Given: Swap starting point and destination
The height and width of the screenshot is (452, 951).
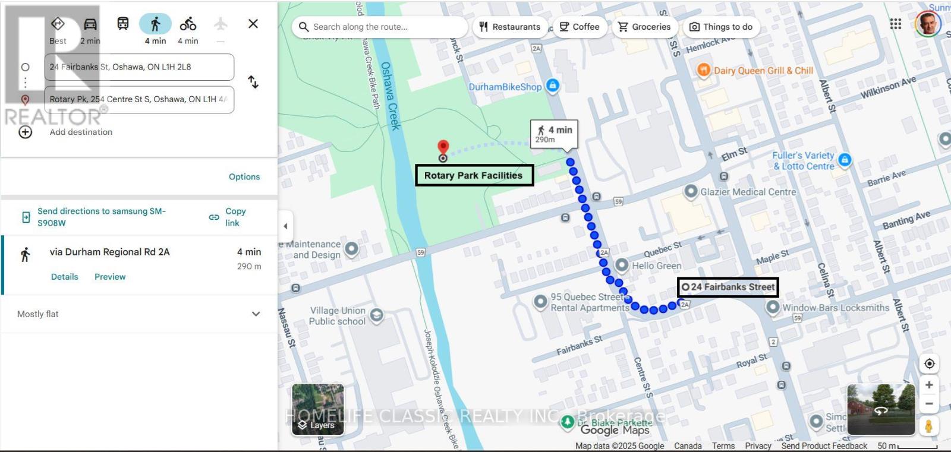Looking at the screenshot, I should click(x=253, y=82).
